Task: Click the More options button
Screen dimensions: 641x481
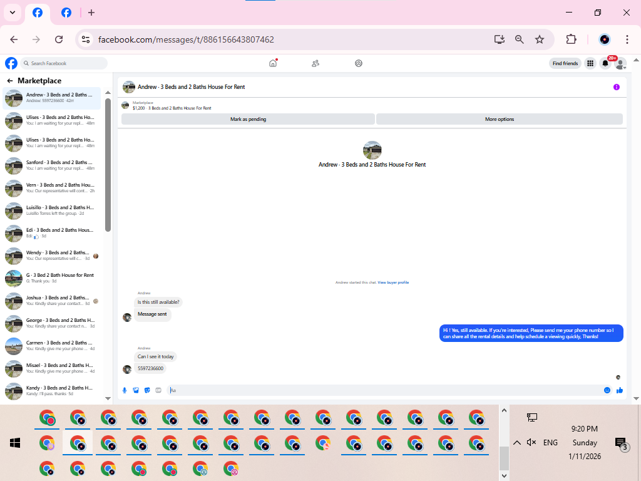Action: 499,119
